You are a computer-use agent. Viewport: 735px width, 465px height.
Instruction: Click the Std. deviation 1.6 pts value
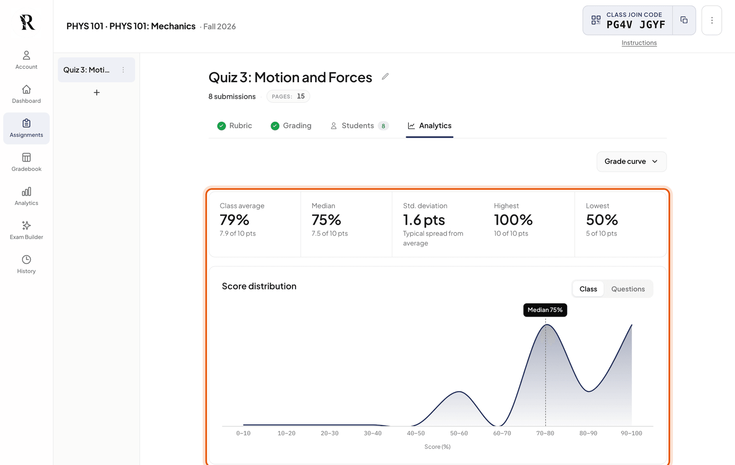(424, 220)
